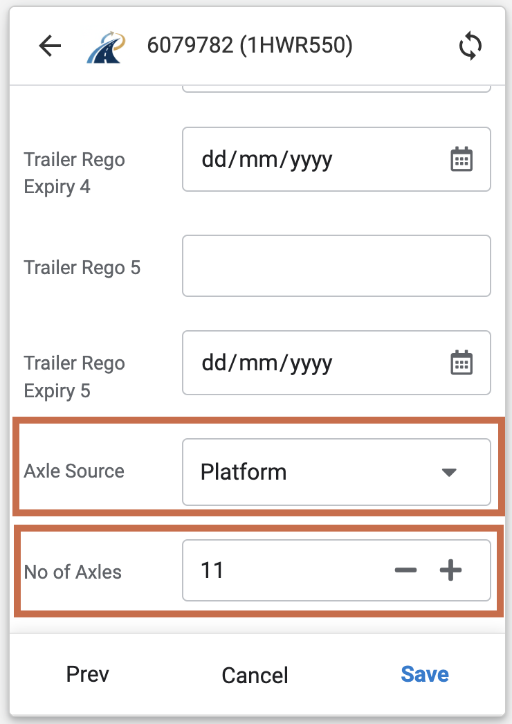Focus the Trailer Rego 5 input field

pos(336,266)
